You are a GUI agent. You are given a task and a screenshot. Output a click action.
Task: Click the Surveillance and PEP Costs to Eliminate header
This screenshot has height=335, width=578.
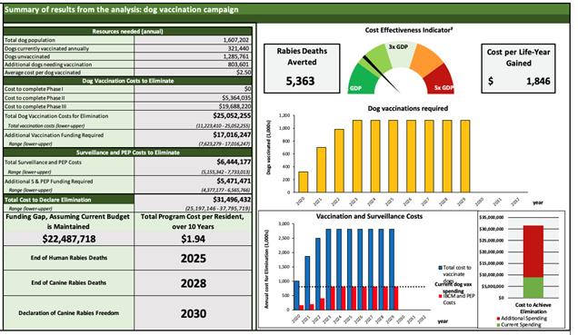coord(127,153)
